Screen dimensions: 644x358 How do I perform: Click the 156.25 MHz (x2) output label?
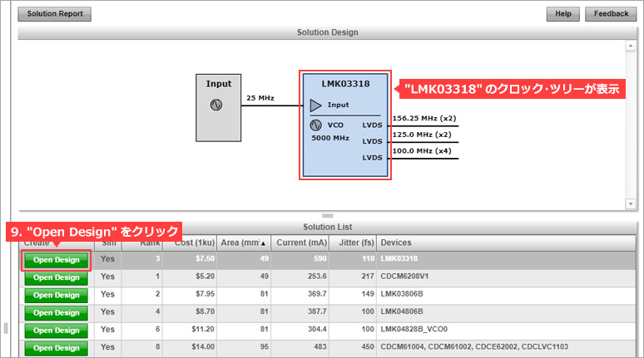(x=424, y=118)
